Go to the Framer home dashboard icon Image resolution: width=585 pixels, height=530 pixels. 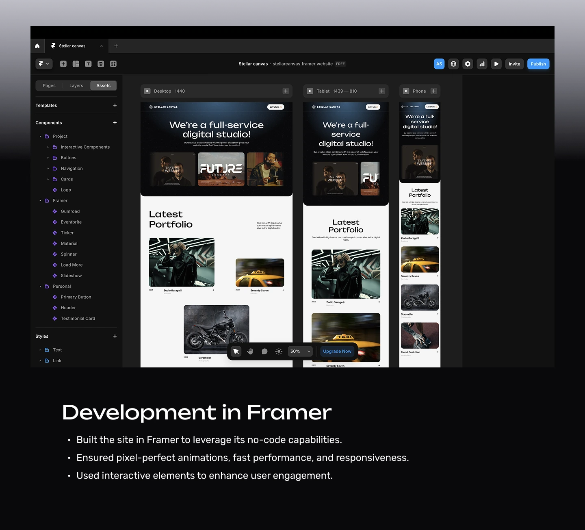pyautogui.click(x=37, y=46)
